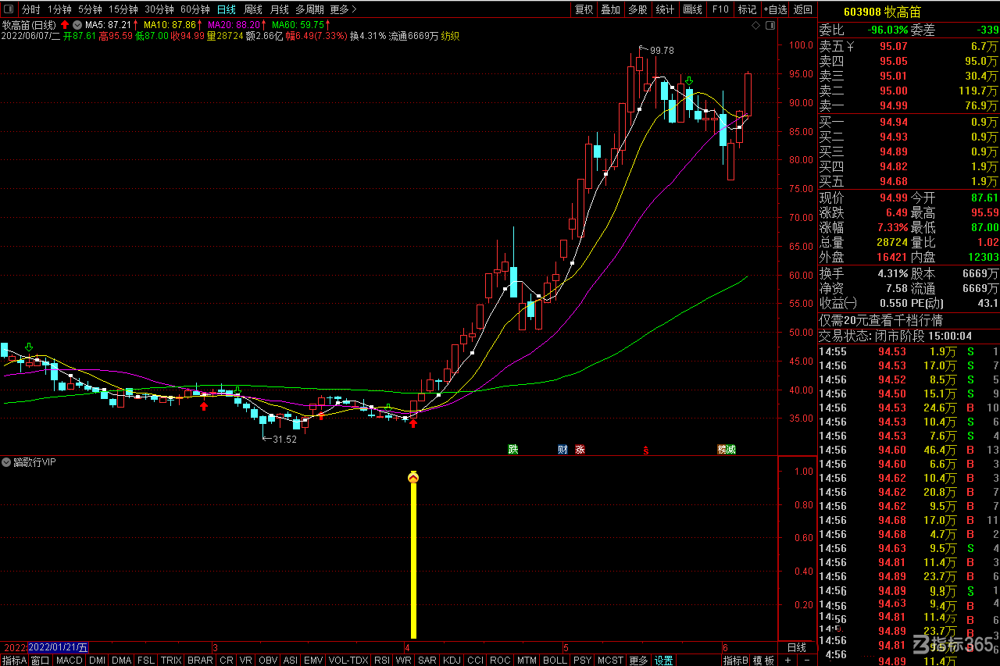This screenshot has height=666, width=1000.
Task: Add stock to 自选 watchlist
Action: pos(775,9)
